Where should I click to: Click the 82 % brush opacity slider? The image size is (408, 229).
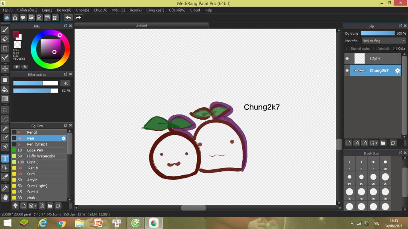[35, 90]
